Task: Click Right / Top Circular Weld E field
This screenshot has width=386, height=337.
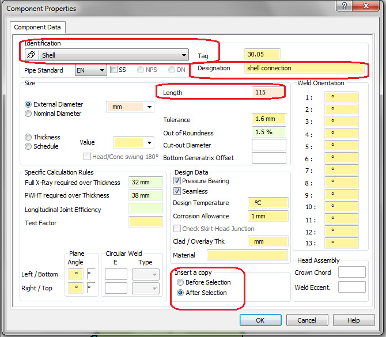Action: 116,288
